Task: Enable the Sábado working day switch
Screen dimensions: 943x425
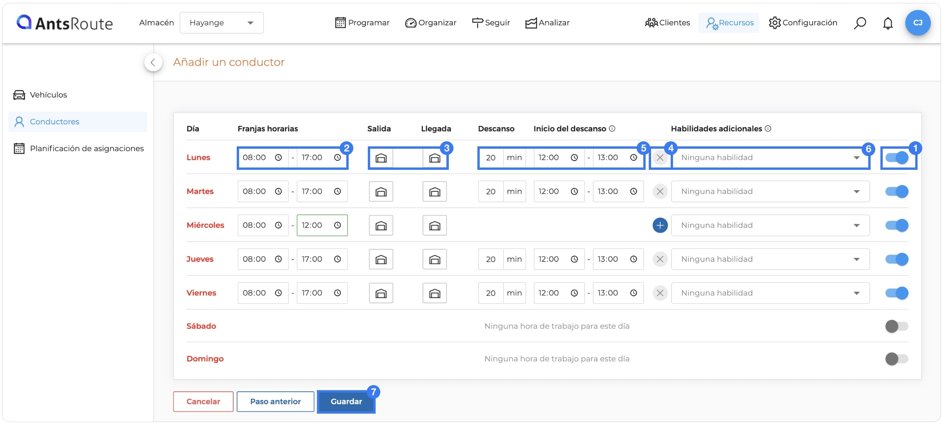Action: pyautogui.click(x=897, y=326)
